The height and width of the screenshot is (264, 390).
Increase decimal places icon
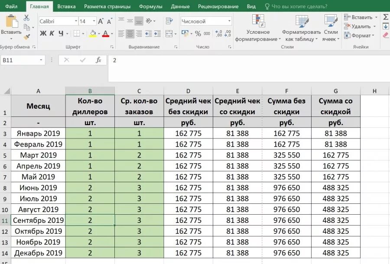pos(219,33)
